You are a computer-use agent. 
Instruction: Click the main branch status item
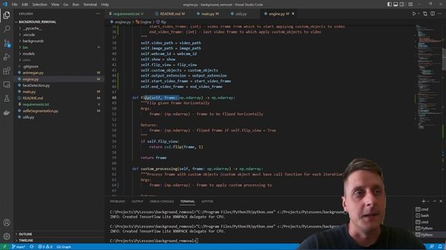(x=19, y=247)
